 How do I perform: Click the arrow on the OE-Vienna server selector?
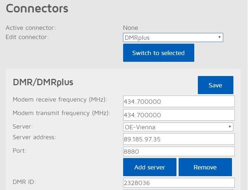230,127
